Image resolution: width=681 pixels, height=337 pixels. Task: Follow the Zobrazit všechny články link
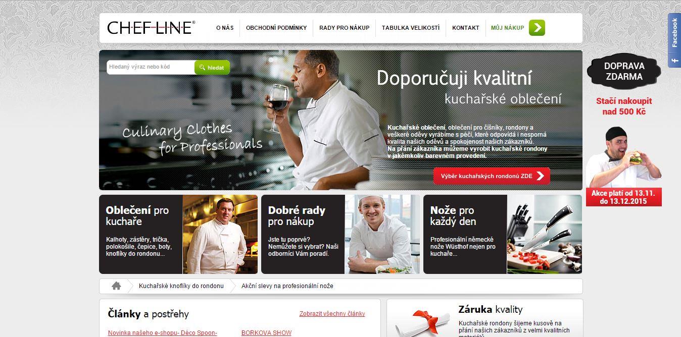(x=332, y=314)
